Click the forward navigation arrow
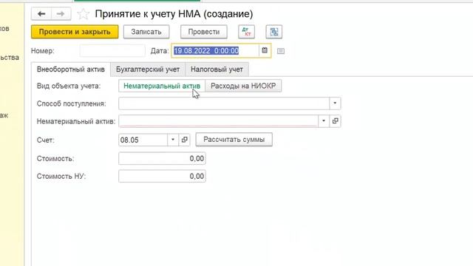Viewport: 473px width, 266px height. 61,14
